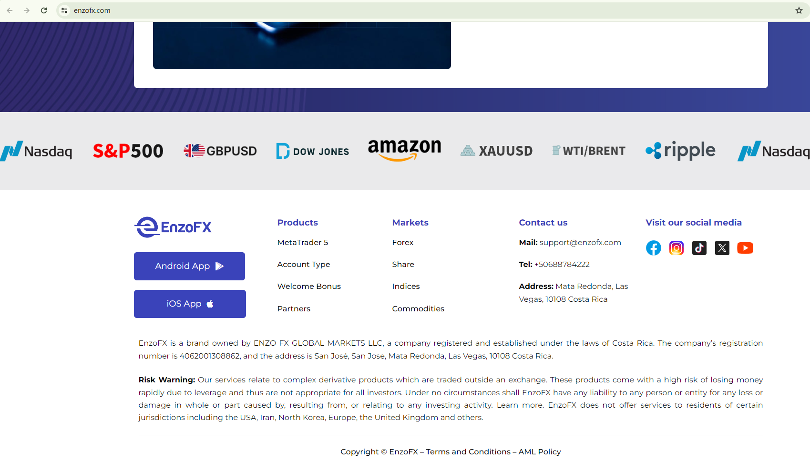Viewport: 810px width, 462px height.
Task: Go back using the browser back arrow
Action: [x=10, y=10]
